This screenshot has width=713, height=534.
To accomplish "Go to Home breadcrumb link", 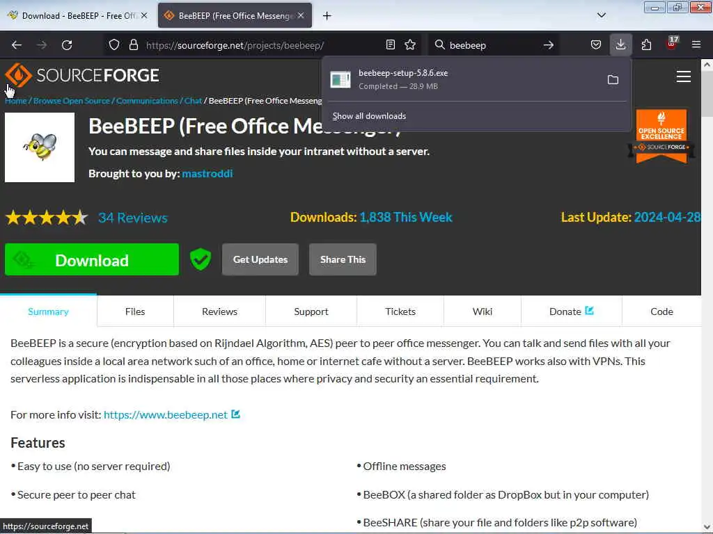I will [x=16, y=101].
